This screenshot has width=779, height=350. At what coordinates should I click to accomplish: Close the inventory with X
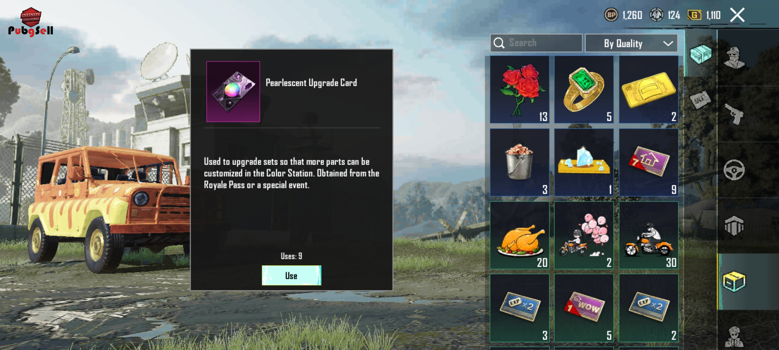pyautogui.click(x=737, y=15)
